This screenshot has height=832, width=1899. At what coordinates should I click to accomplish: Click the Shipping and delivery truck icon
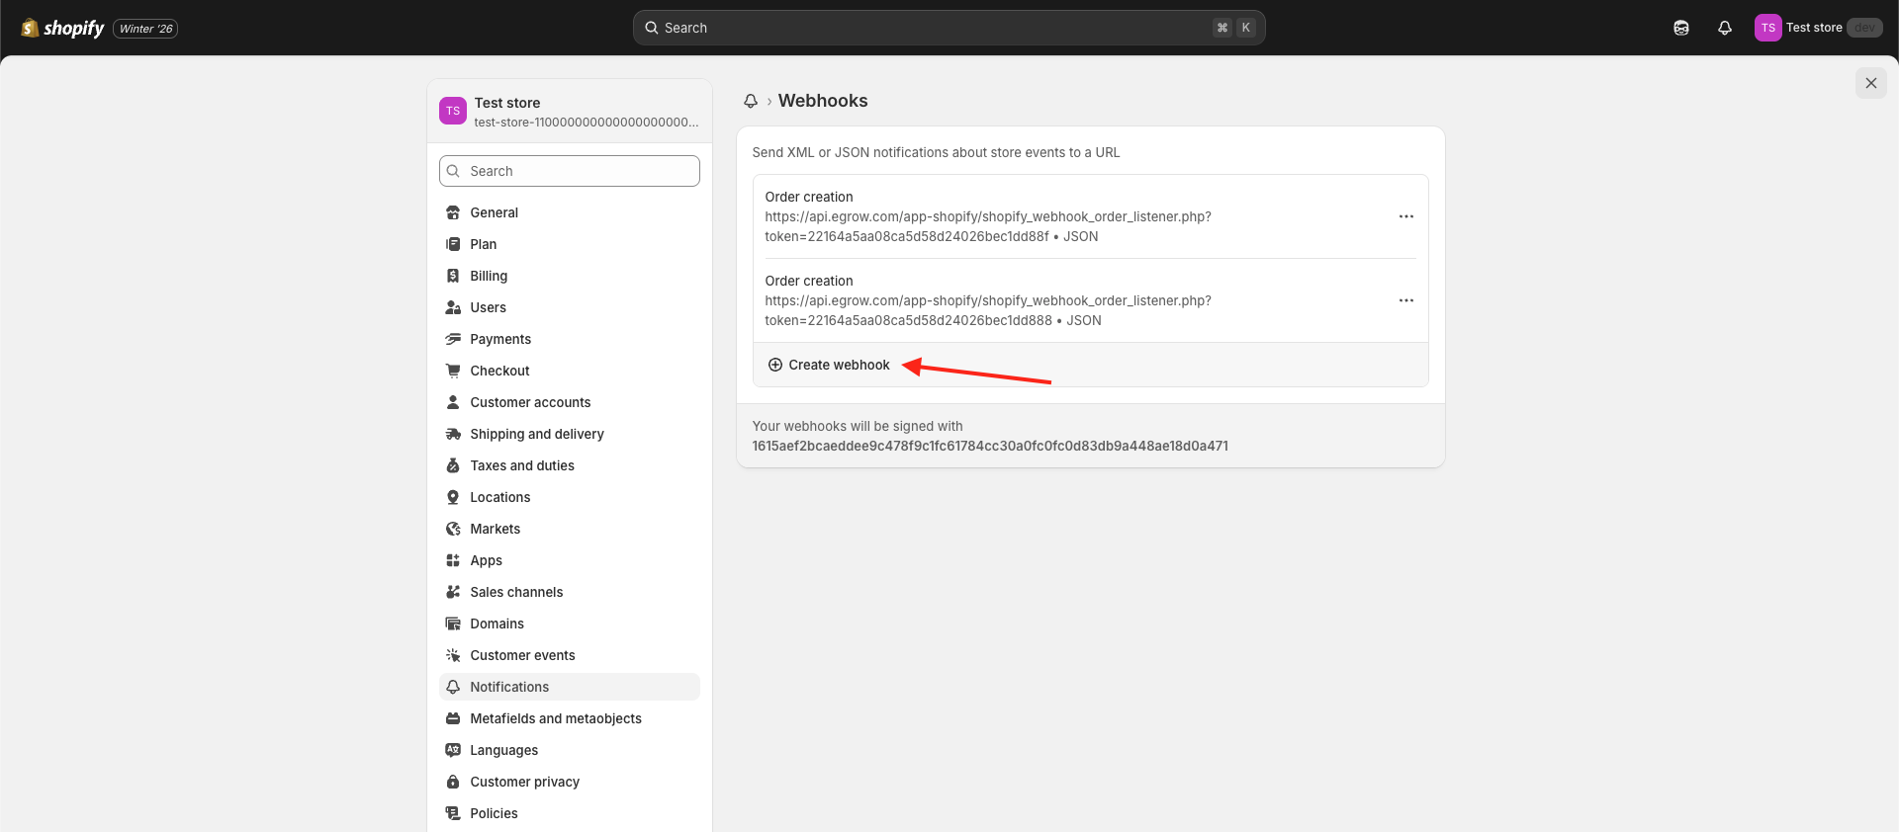click(x=453, y=434)
